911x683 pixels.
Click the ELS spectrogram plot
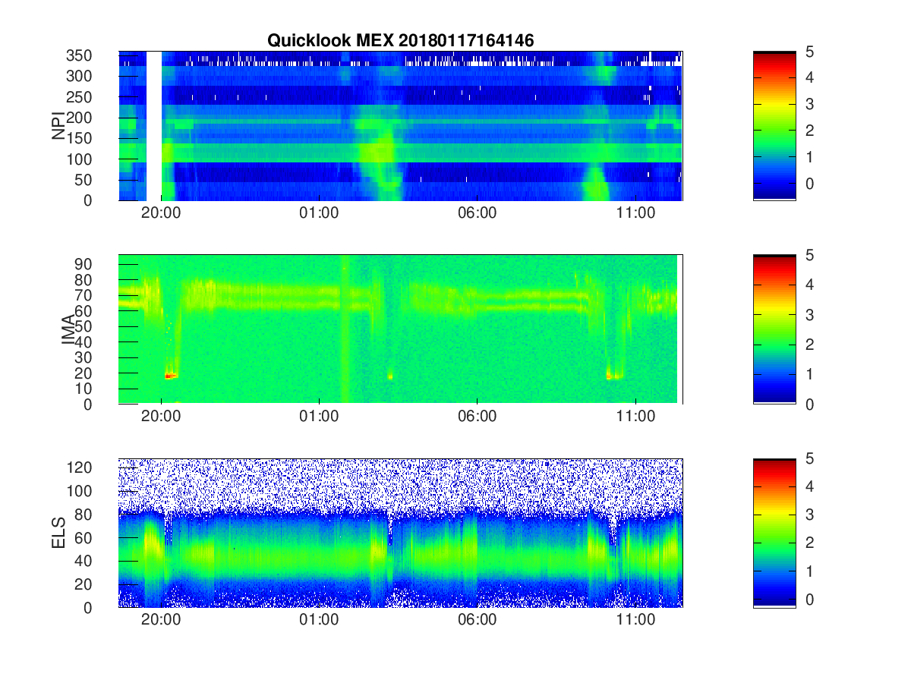(400, 533)
